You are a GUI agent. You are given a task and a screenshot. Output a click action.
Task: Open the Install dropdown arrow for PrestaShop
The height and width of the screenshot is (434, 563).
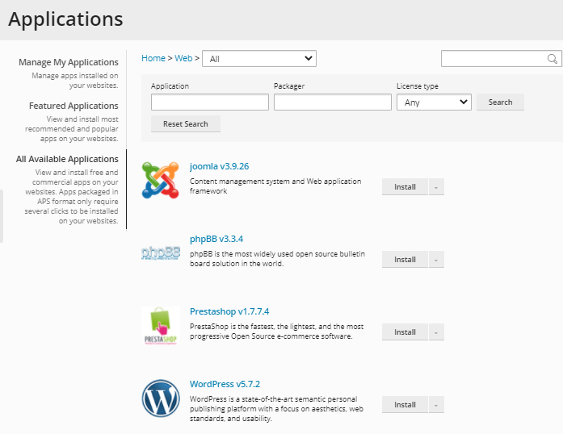[x=436, y=332]
